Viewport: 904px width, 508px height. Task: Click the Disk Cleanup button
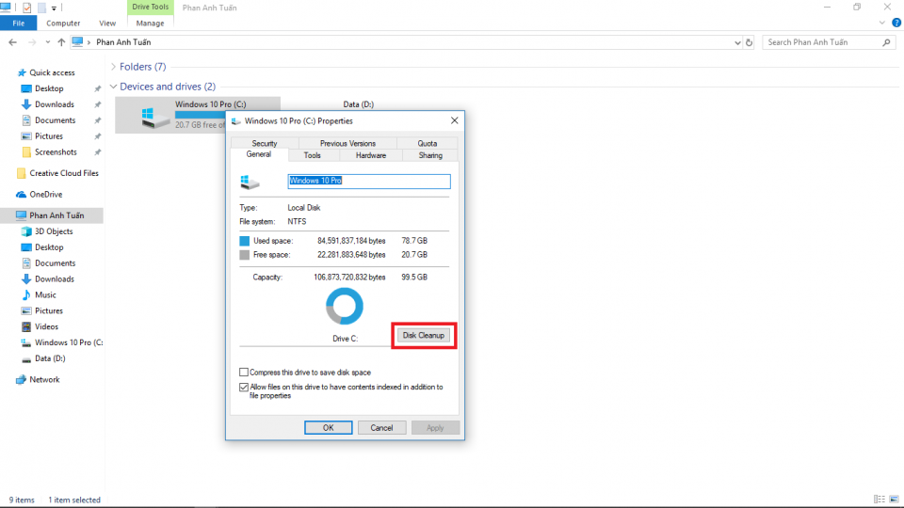pos(423,335)
